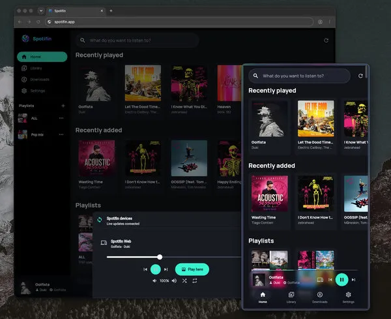
Task: Open Settings in the desktop sidebar
Action: point(33,91)
